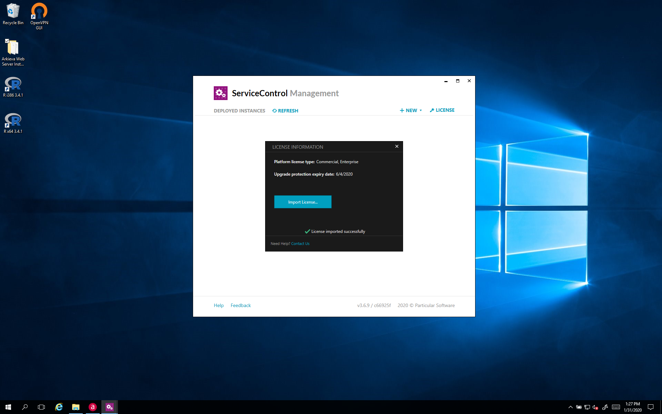
Task: Select the Recycle Bin desktop icon
Action: 13,14
